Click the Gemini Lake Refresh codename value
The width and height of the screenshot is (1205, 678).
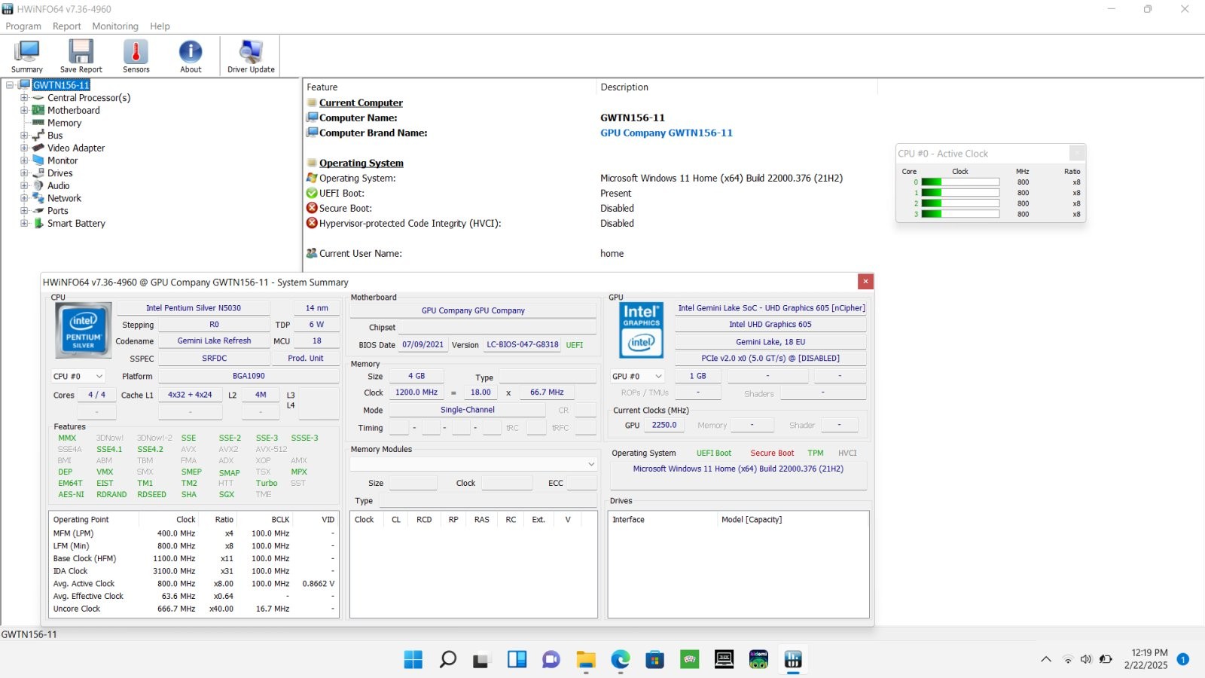click(214, 341)
